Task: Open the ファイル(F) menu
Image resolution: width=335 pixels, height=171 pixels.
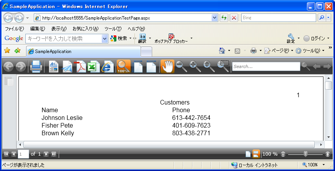Action: [14, 29]
